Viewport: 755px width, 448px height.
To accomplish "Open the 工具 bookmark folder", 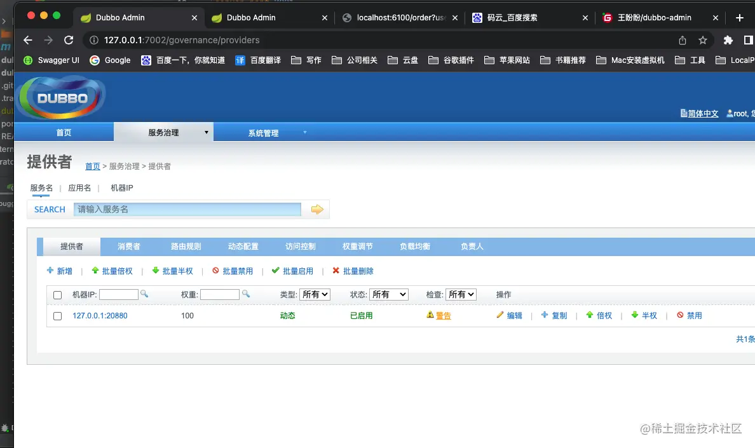I will coord(690,60).
